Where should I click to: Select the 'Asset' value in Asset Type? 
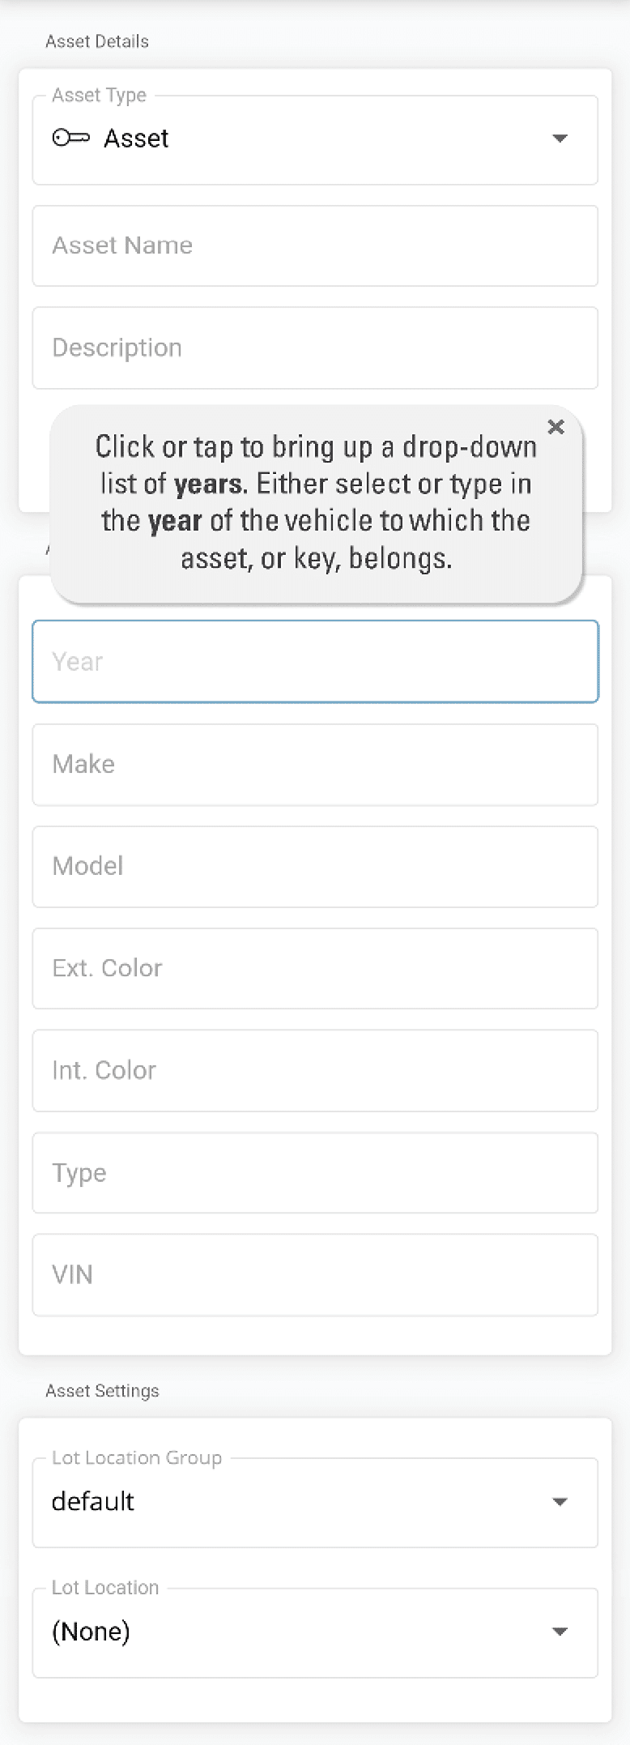pos(136,139)
